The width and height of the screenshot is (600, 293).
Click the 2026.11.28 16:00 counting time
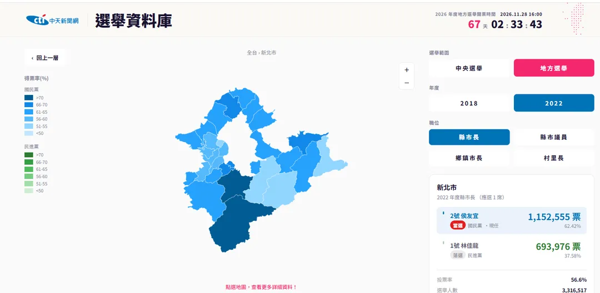521,14
